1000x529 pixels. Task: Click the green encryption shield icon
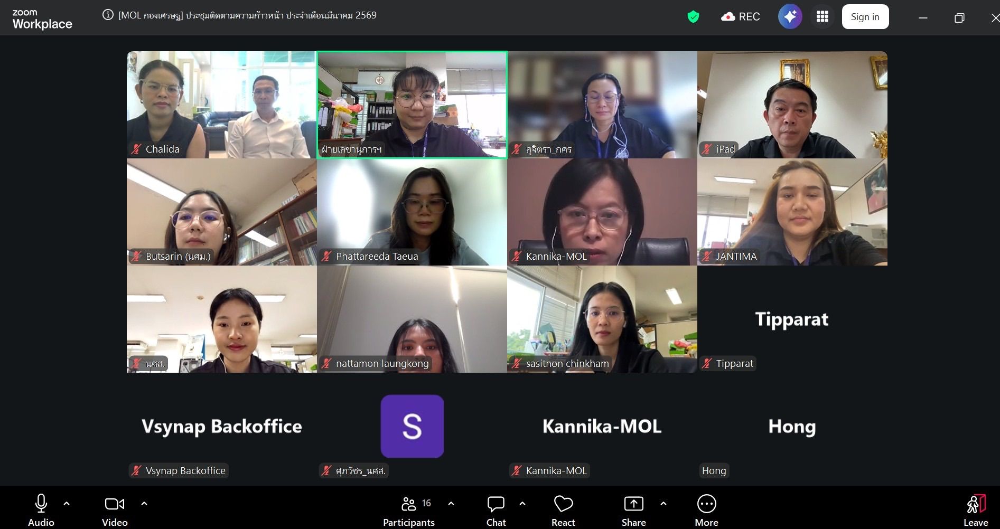(x=693, y=17)
